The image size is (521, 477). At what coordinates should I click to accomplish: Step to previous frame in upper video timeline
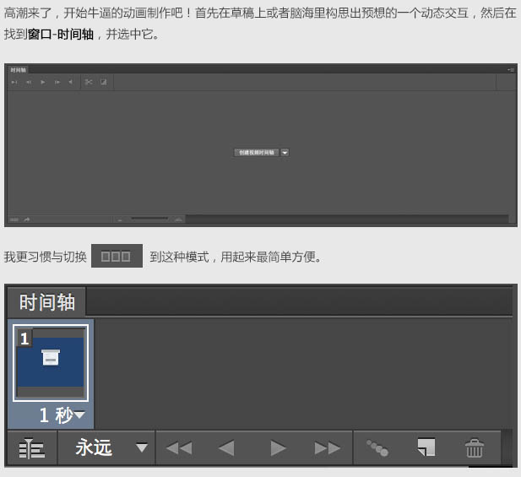tap(29, 82)
